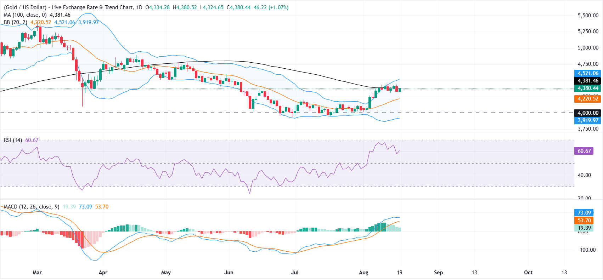Click the -100.00 MACD axis tick
The image size is (603, 280).
click(587, 250)
